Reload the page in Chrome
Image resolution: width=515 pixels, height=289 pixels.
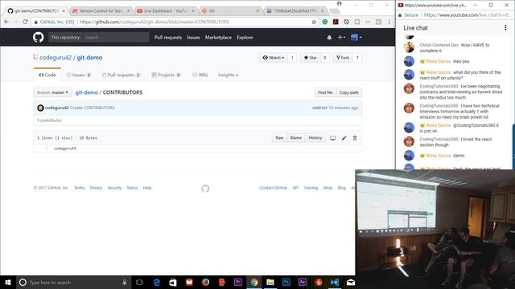pyautogui.click(x=25, y=22)
